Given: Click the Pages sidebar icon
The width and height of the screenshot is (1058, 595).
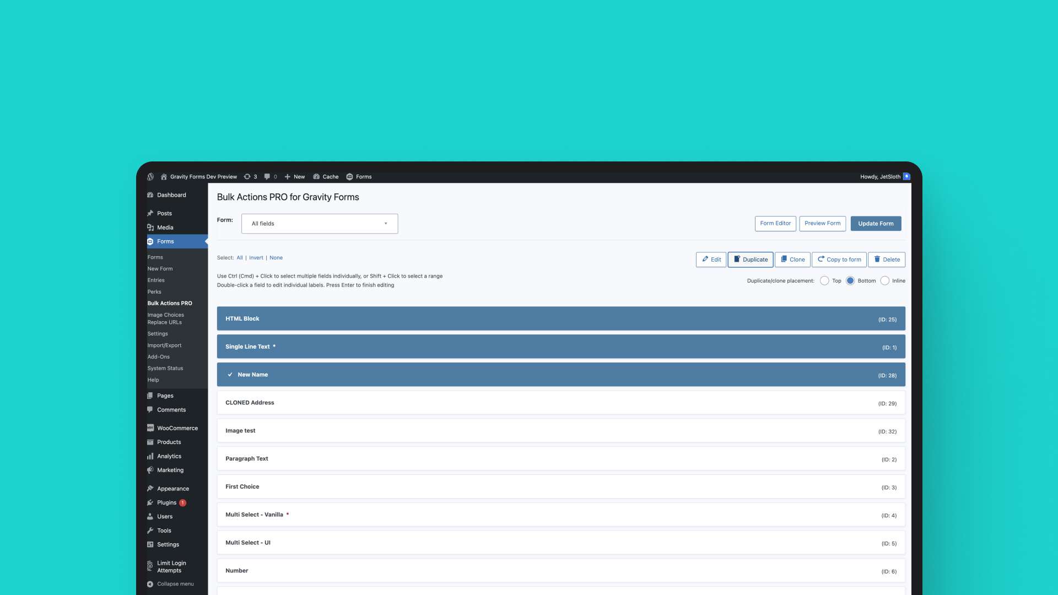Looking at the screenshot, I should [x=150, y=396].
